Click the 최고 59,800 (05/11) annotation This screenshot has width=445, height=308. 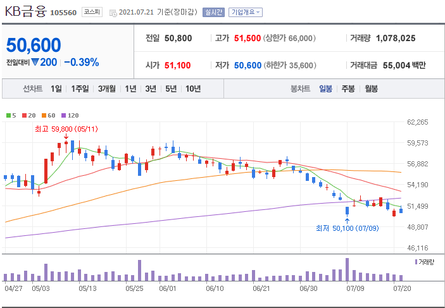pos(66,129)
